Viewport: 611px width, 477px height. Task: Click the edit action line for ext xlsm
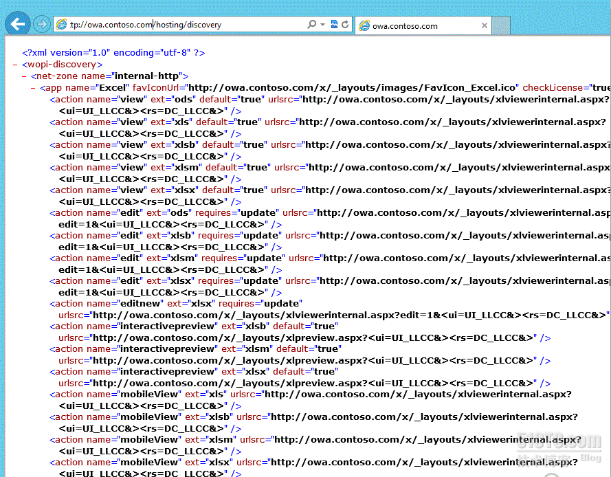330,258
